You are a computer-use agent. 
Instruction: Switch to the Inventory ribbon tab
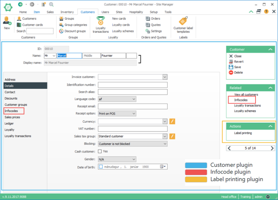point(67,12)
